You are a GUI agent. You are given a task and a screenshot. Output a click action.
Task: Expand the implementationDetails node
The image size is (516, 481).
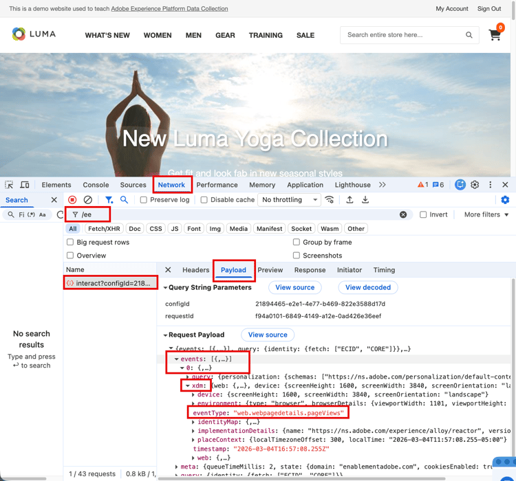193,431
